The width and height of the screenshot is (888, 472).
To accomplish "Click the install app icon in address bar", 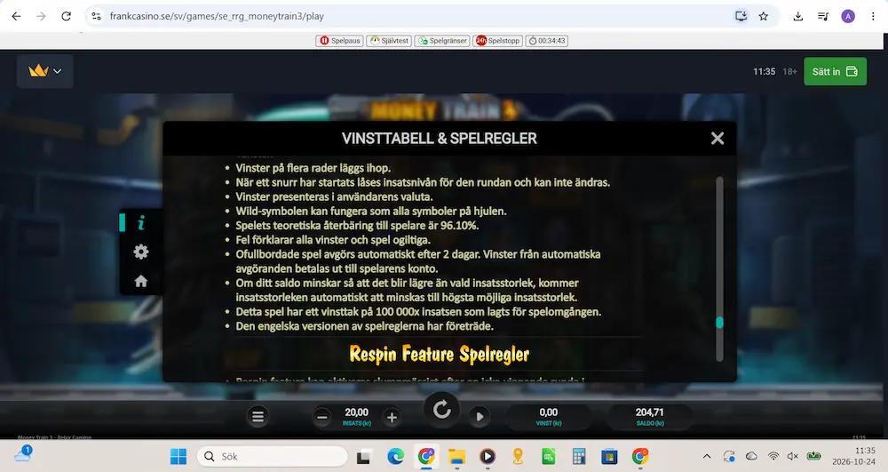I will click(741, 16).
